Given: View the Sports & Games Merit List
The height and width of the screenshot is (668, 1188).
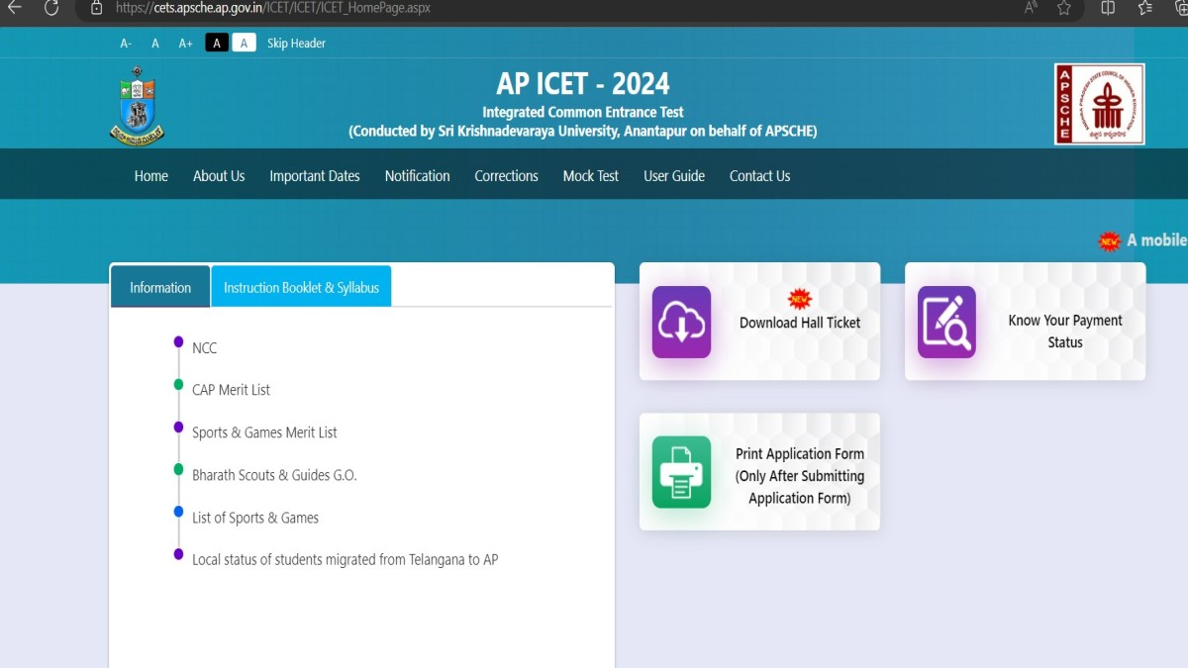Looking at the screenshot, I should pyautogui.click(x=265, y=432).
